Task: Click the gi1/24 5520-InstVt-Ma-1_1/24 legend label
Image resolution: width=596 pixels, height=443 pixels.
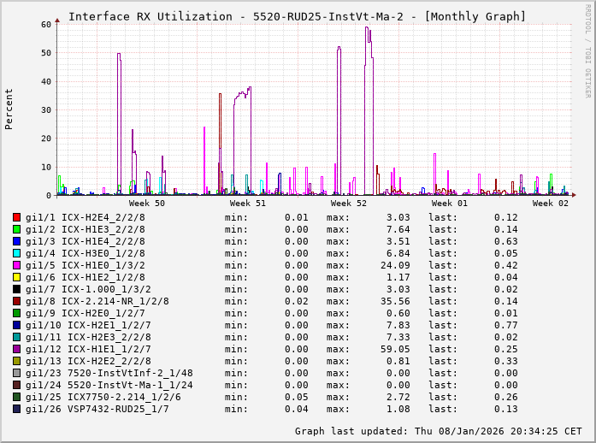Action: [x=109, y=385]
